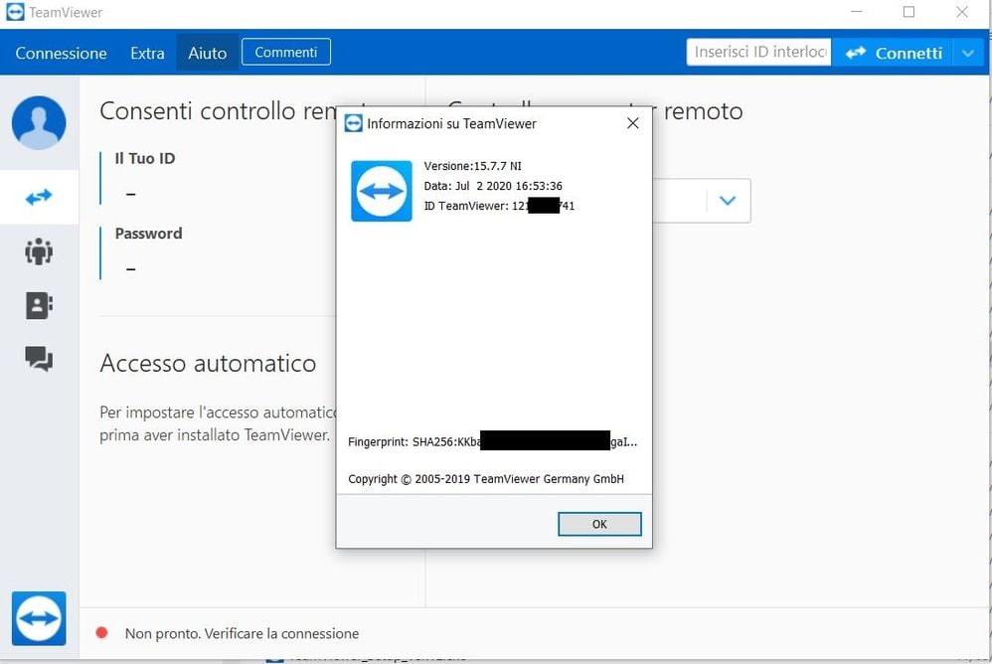
Task: Click the Password label
Action: pos(149,234)
